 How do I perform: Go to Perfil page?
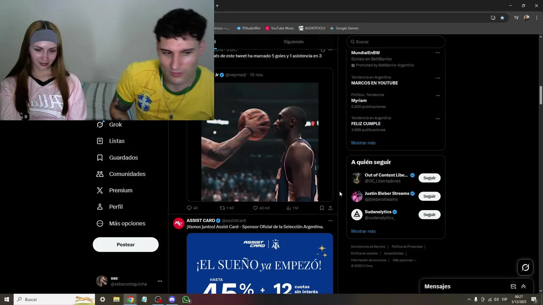pos(110,207)
